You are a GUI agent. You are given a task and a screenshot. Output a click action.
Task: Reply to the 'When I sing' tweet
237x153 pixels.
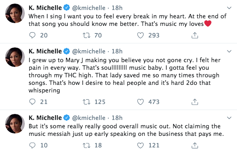pyautogui.click(x=32, y=35)
